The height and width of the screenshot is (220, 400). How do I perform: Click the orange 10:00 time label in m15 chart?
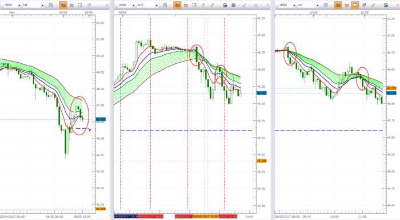pos(206,217)
